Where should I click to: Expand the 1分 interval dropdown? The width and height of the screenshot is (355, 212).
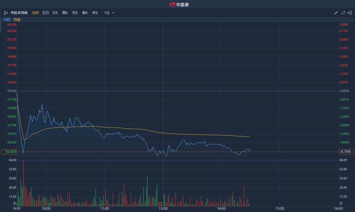point(109,13)
